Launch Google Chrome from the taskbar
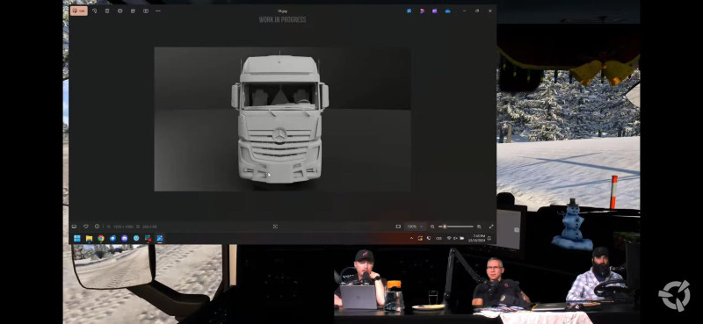 [101, 239]
